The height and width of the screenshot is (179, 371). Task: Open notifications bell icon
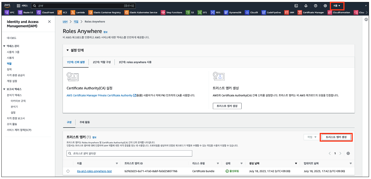[x=306, y=6]
